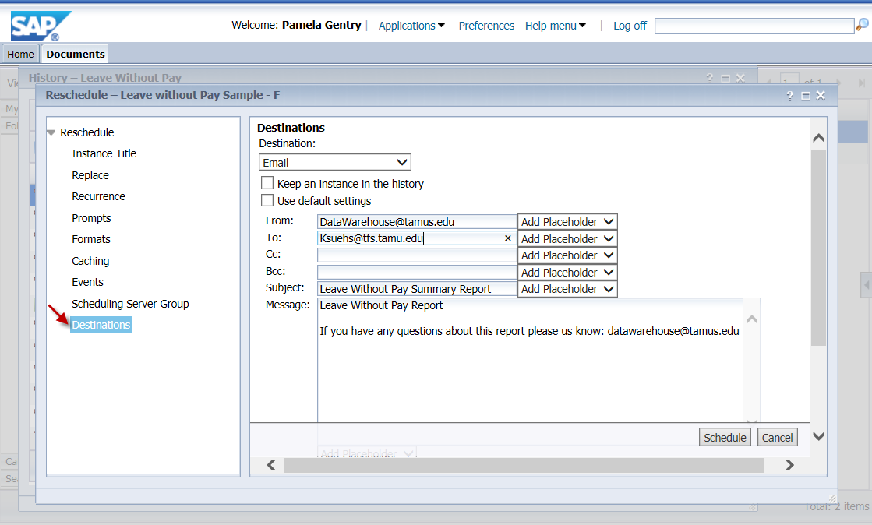Maximize the Reschedule dialog
Image resolution: width=872 pixels, height=525 pixels.
tap(805, 96)
